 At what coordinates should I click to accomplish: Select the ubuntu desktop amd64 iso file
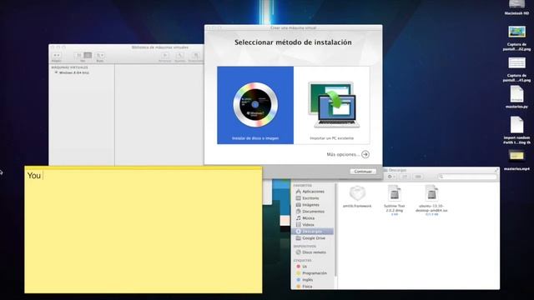coord(431,200)
